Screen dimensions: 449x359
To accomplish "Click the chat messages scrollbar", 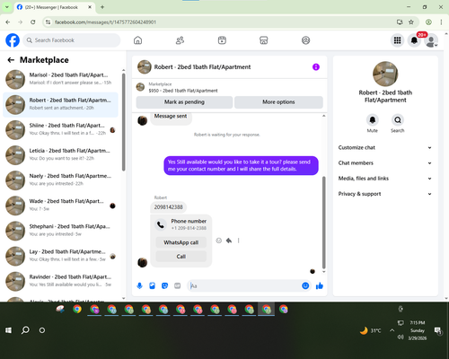I will click(323, 223).
